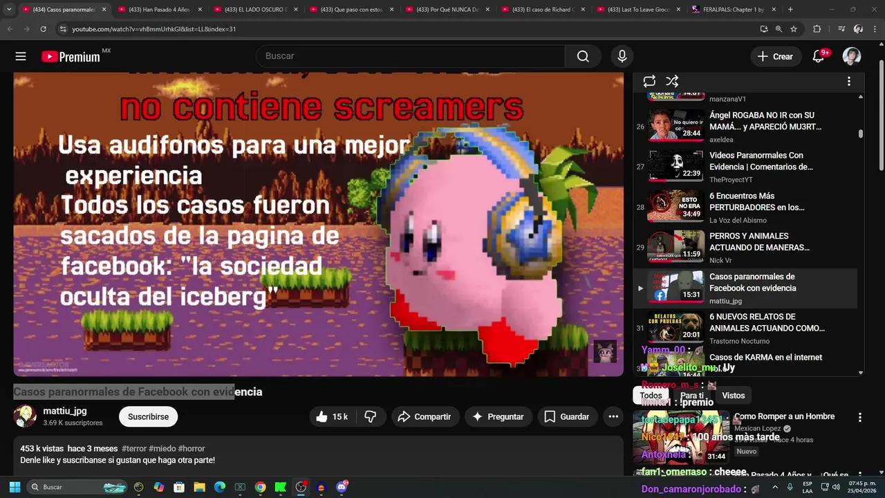Image resolution: width=885 pixels, height=498 pixels.
Task: Toggle playlist shuffle
Action: click(x=672, y=82)
